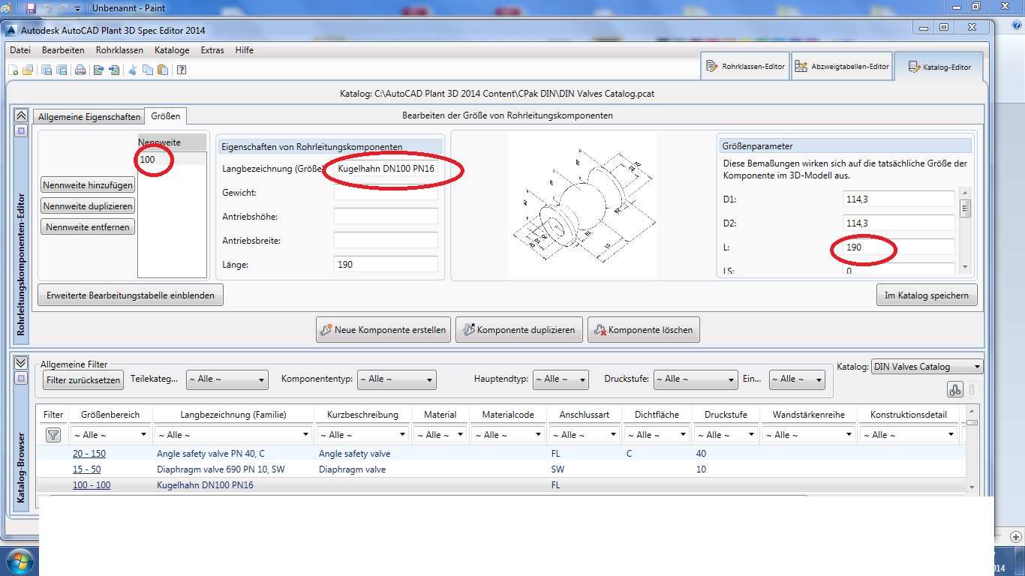
Task: Click the small square icon under component editor chevron
Action: [x=21, y=130]
